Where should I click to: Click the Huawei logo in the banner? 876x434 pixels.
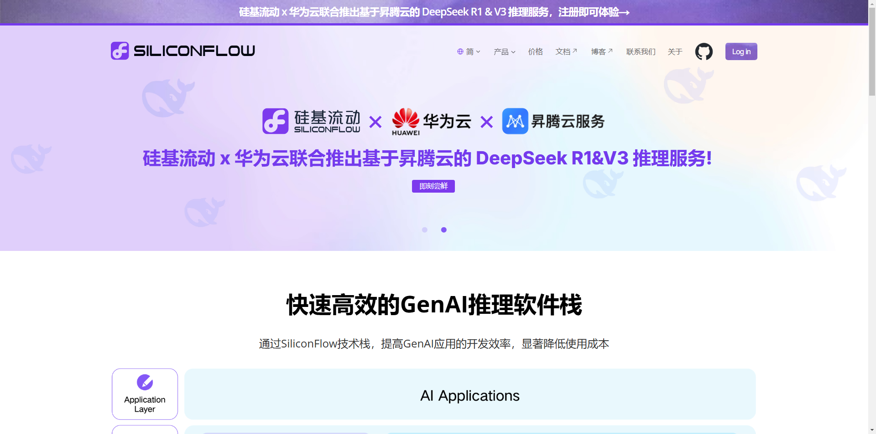pos(406,122)
